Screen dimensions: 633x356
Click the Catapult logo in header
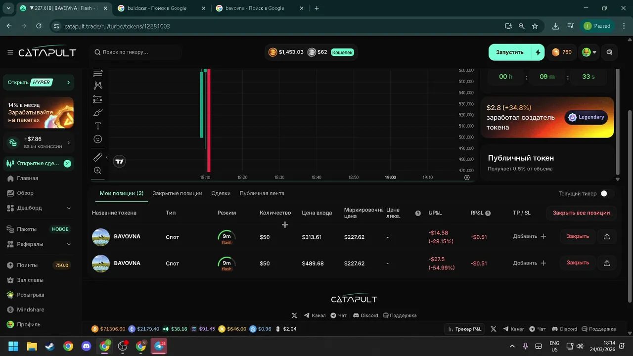[x=47, y=52]
